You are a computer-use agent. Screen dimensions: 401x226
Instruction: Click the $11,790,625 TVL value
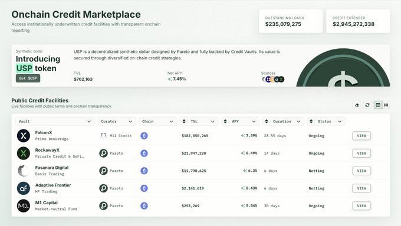point(193,171)
